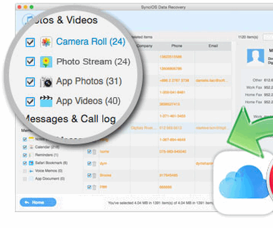Click trash icon in 'home' row
This screenshot has width=273, height=228.
pos(94,152)
